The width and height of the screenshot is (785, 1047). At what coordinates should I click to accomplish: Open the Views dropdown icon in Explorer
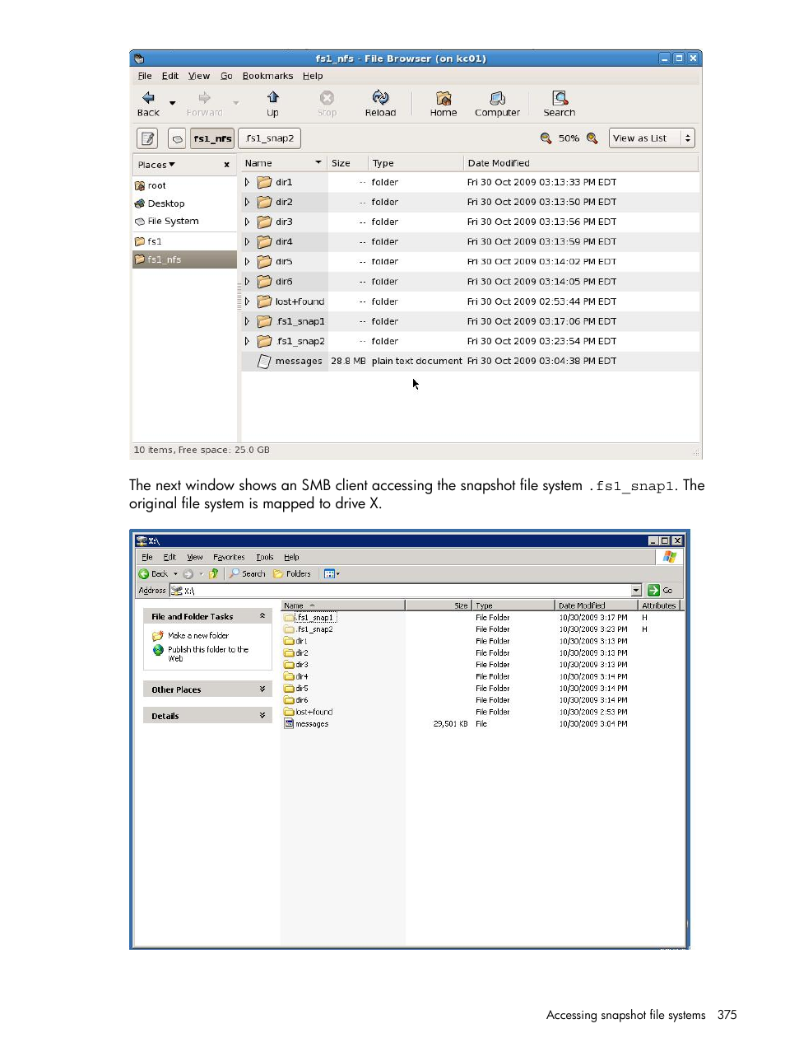pos(332,574)
